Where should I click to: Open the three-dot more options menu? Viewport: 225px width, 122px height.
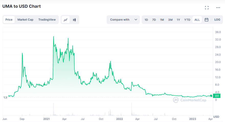click(218, 8)
